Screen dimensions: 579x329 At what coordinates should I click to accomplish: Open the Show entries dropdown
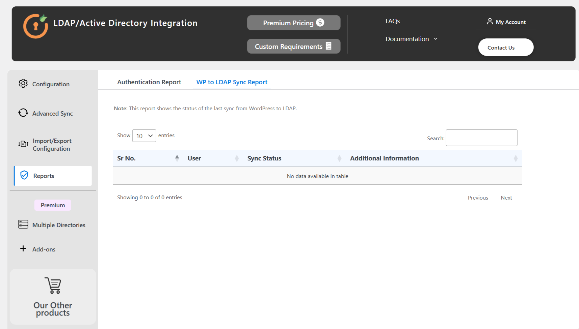pyautogui.click(x=144, y=136)
